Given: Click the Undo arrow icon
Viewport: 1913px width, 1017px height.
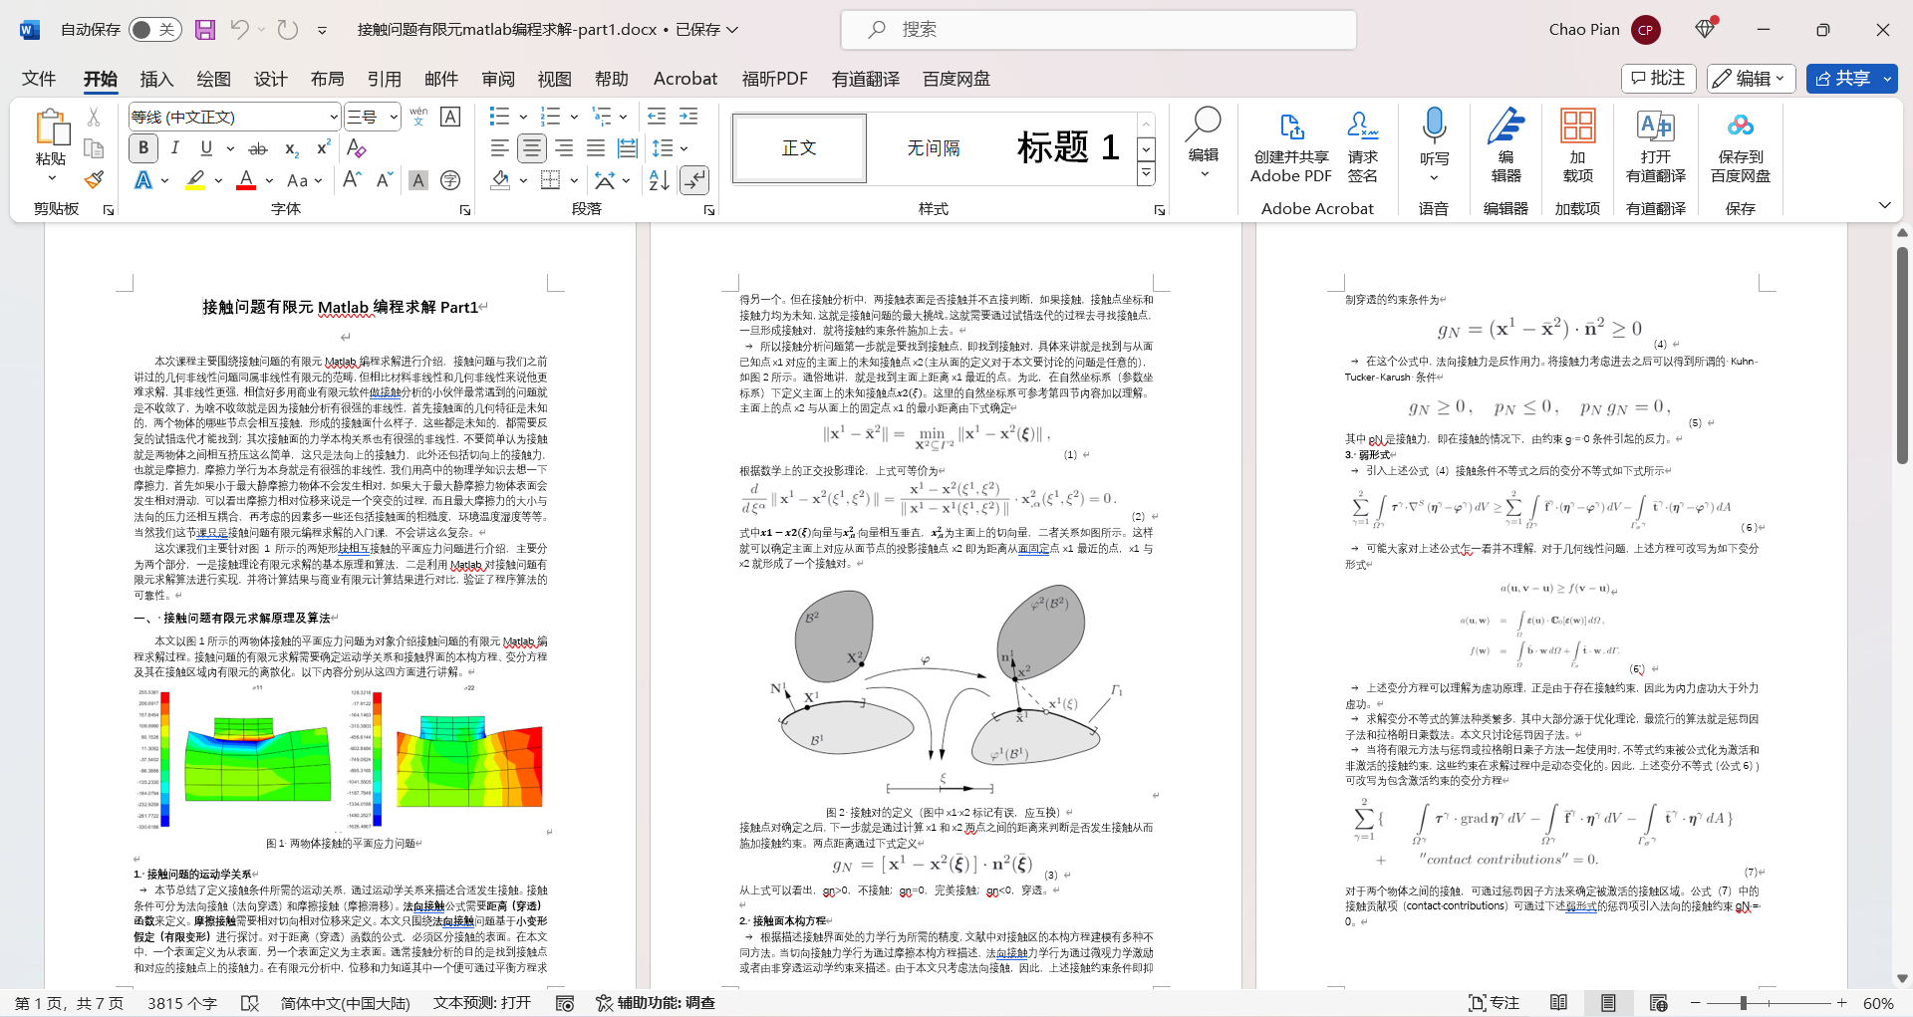Looking at the screenshot, I should click(239, 30).
